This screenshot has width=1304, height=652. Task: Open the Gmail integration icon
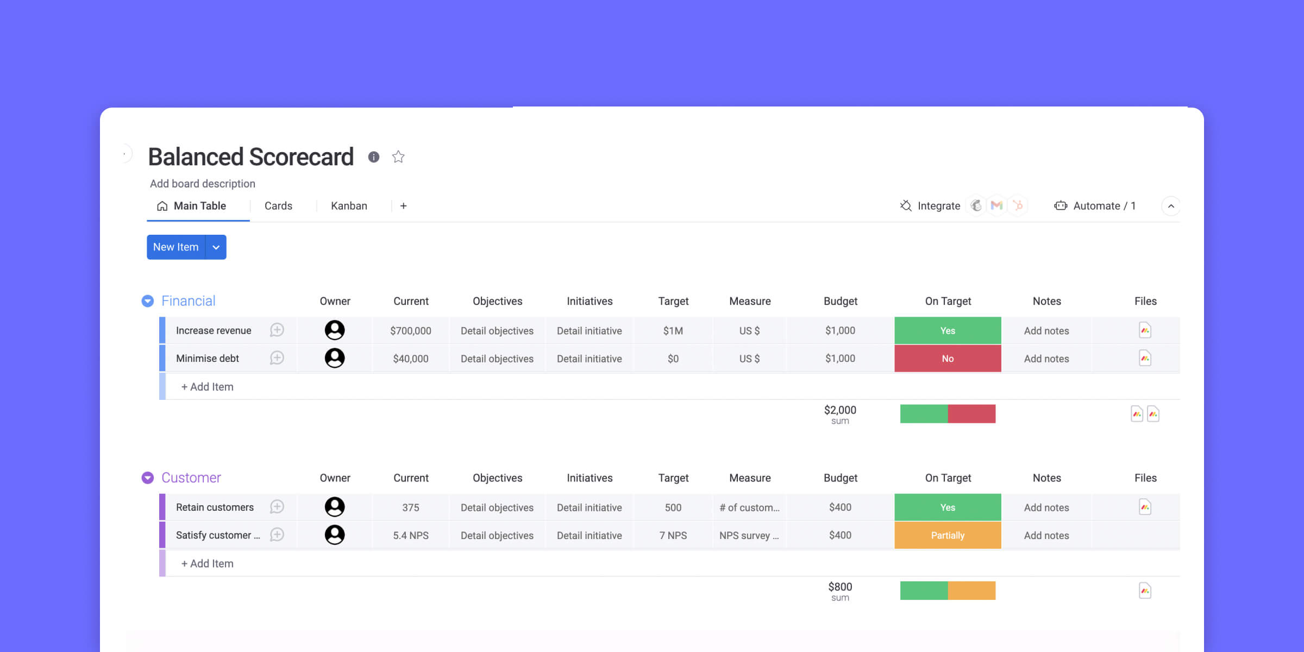click(x=996, y=205)
